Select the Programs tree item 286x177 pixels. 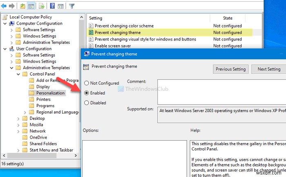[x=45, y=105]
